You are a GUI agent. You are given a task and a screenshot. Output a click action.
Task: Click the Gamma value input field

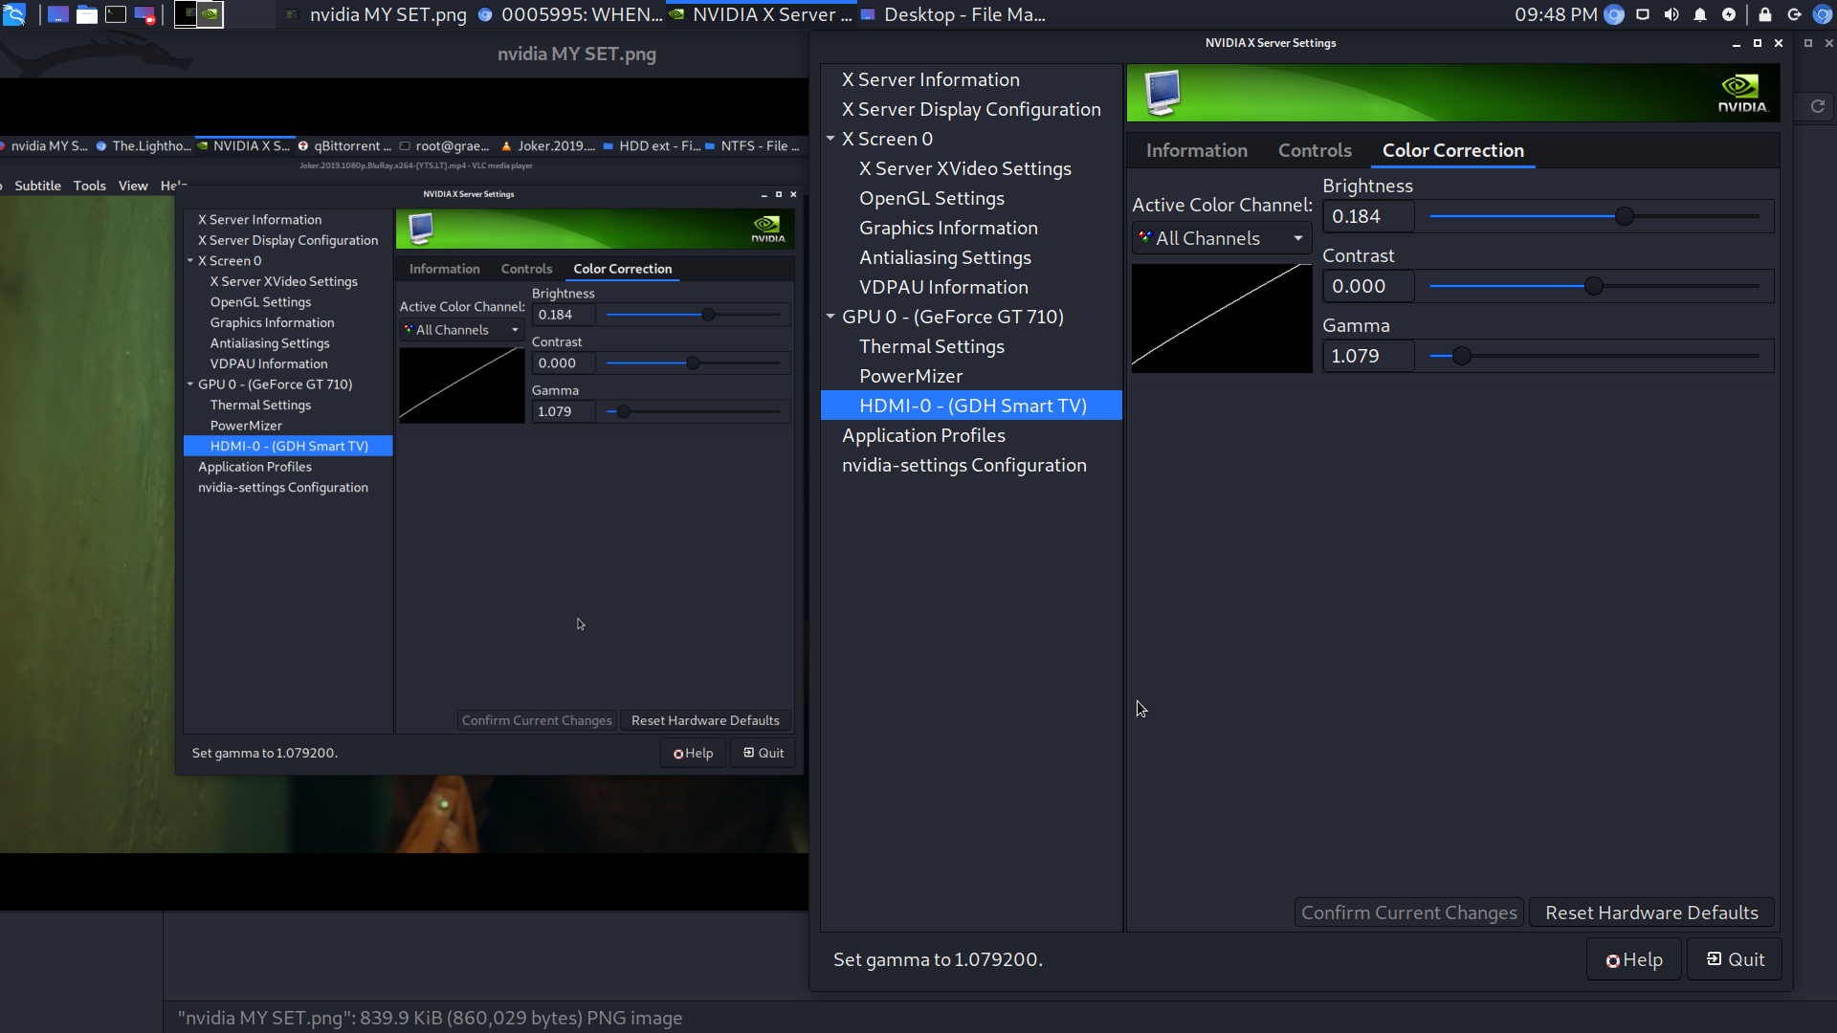pos(1368,356)
